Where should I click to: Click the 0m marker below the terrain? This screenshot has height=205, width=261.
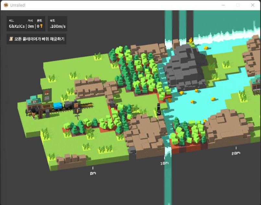pos(93,173)
